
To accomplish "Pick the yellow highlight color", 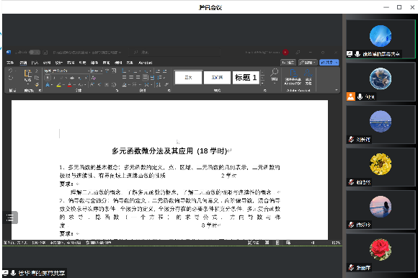I will tap(58, 85).
